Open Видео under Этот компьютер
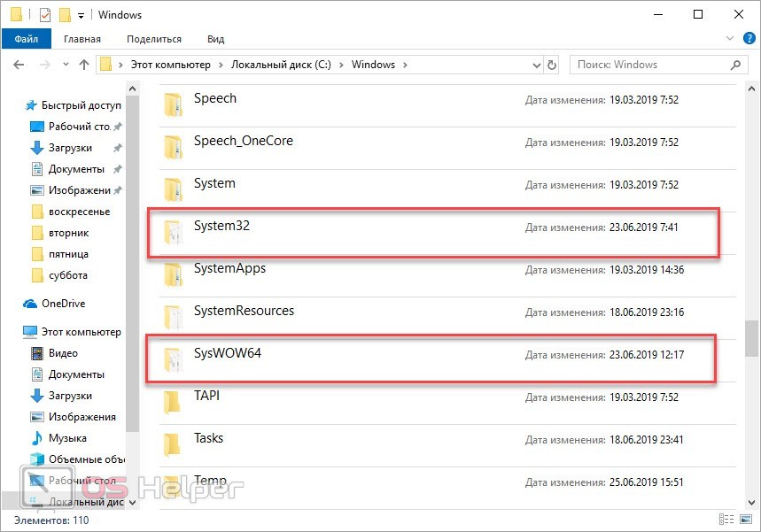761x532 pixels. click(x=63, y=353)
